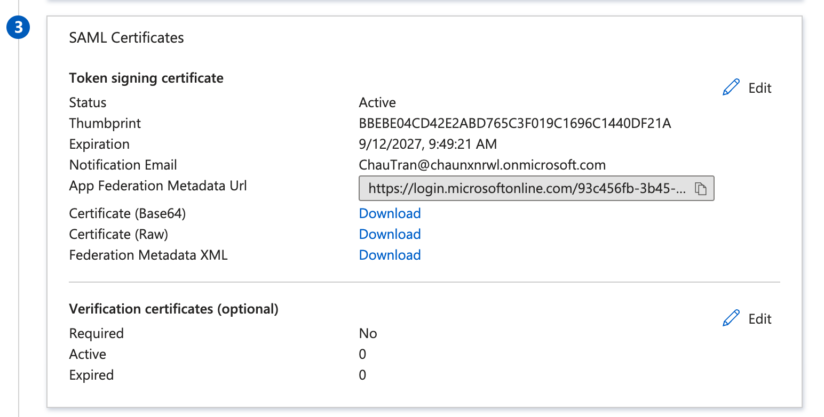The height and width of the screenshot is (417, 824).
Task: Download the Certificate (Raw)
Action: 390,234
